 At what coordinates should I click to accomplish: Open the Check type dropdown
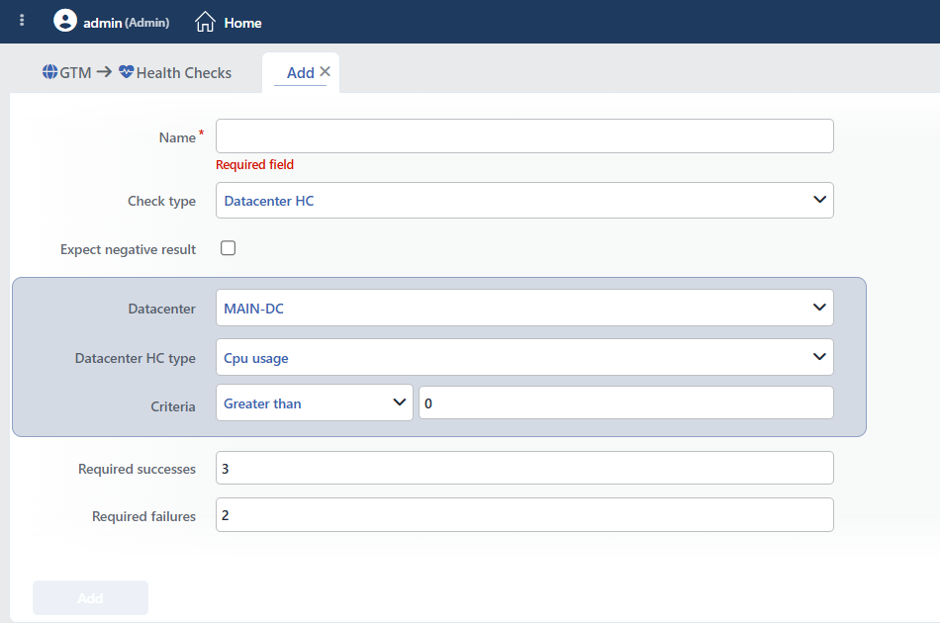pos(524,200)
